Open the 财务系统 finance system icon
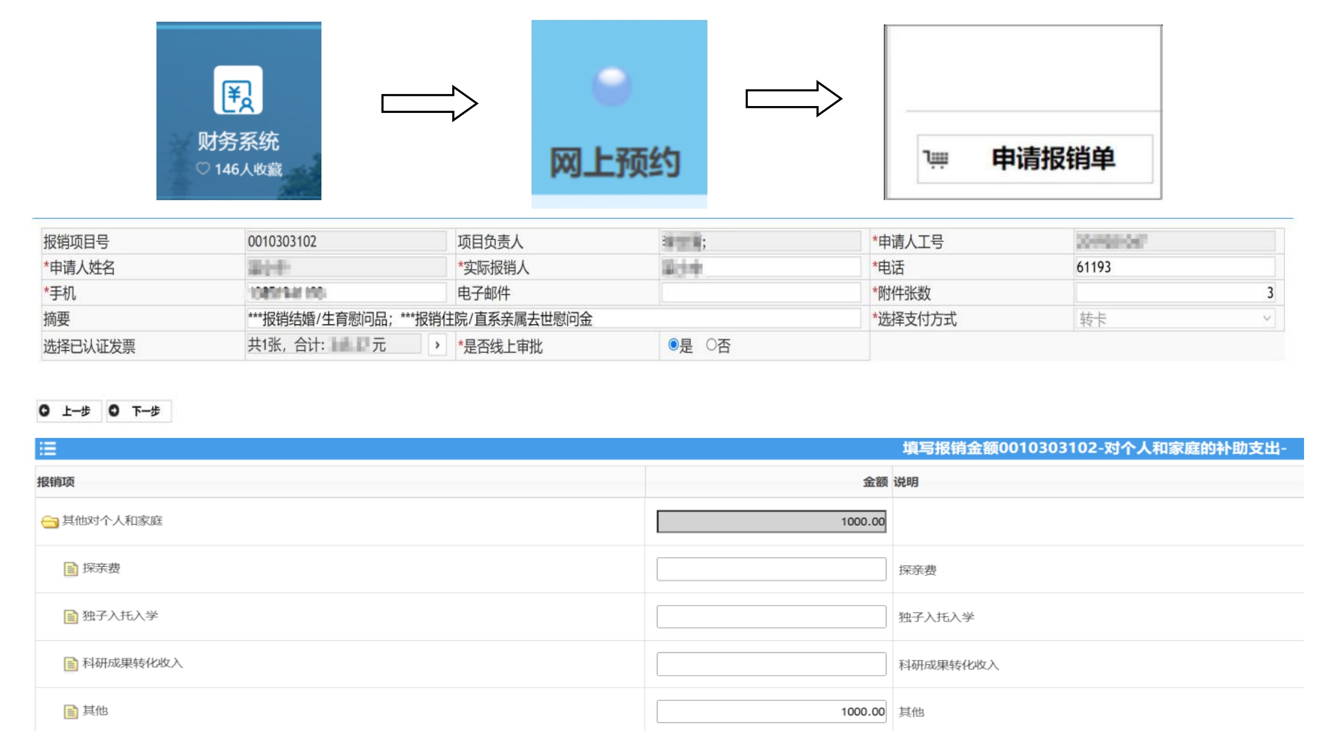The image size is (1340, 739). coord(238,90)
